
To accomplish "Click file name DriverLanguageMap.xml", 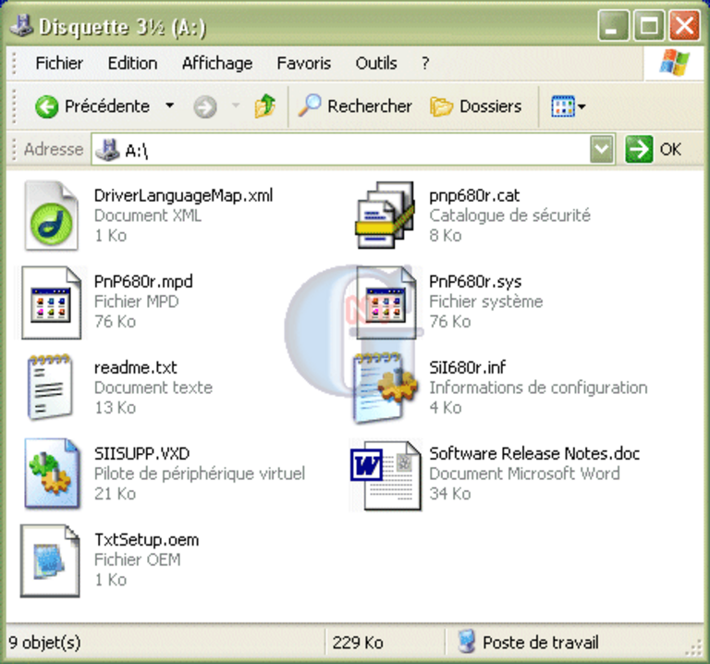I will coord(183,196).
